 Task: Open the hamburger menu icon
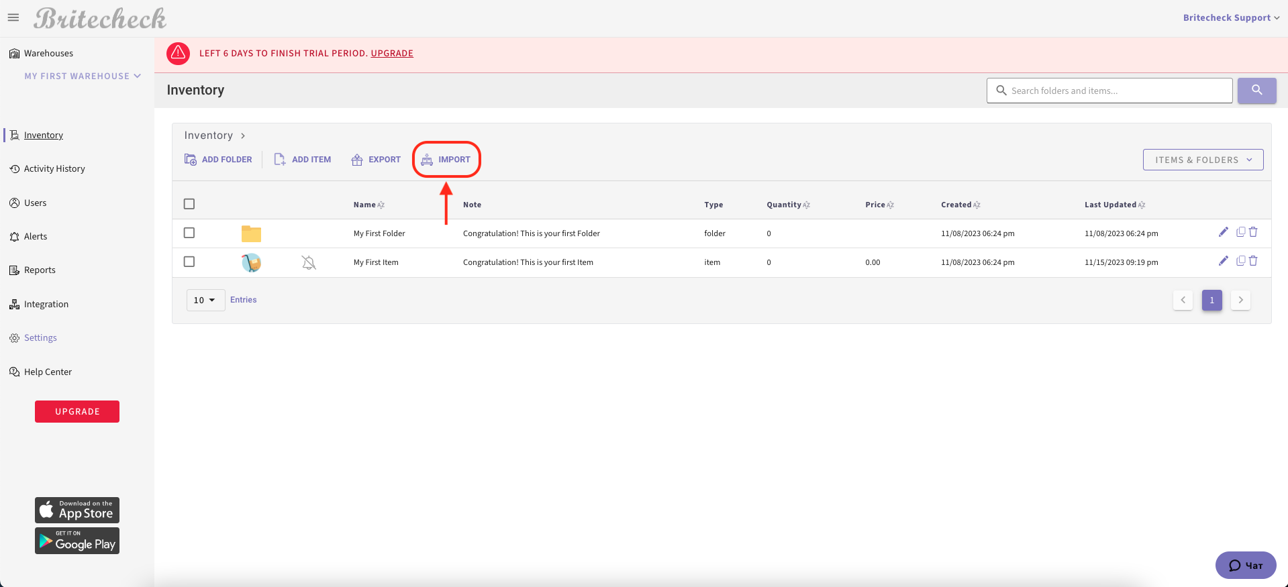[x=13, y=17]
